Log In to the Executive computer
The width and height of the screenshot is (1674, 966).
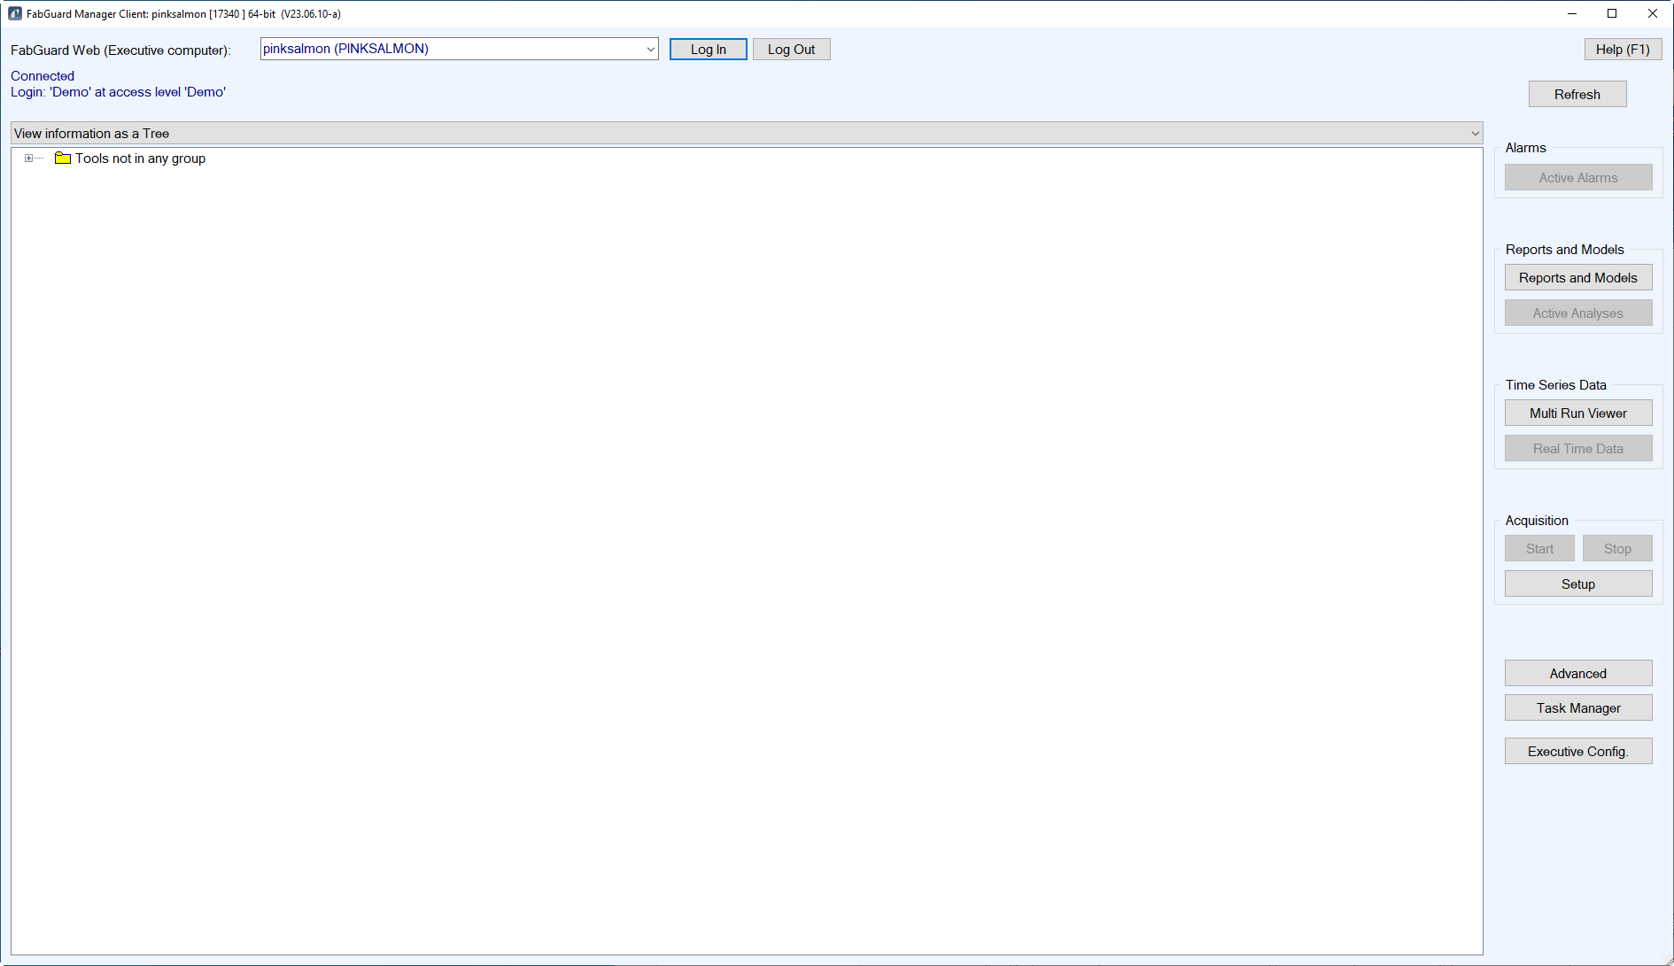point(708,49)
